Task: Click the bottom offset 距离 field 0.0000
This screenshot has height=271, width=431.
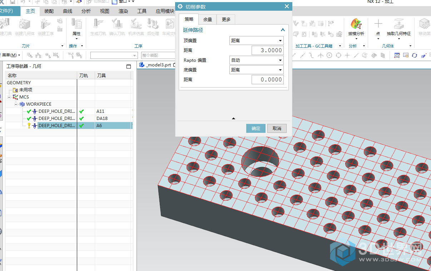Action: (268, 80)
